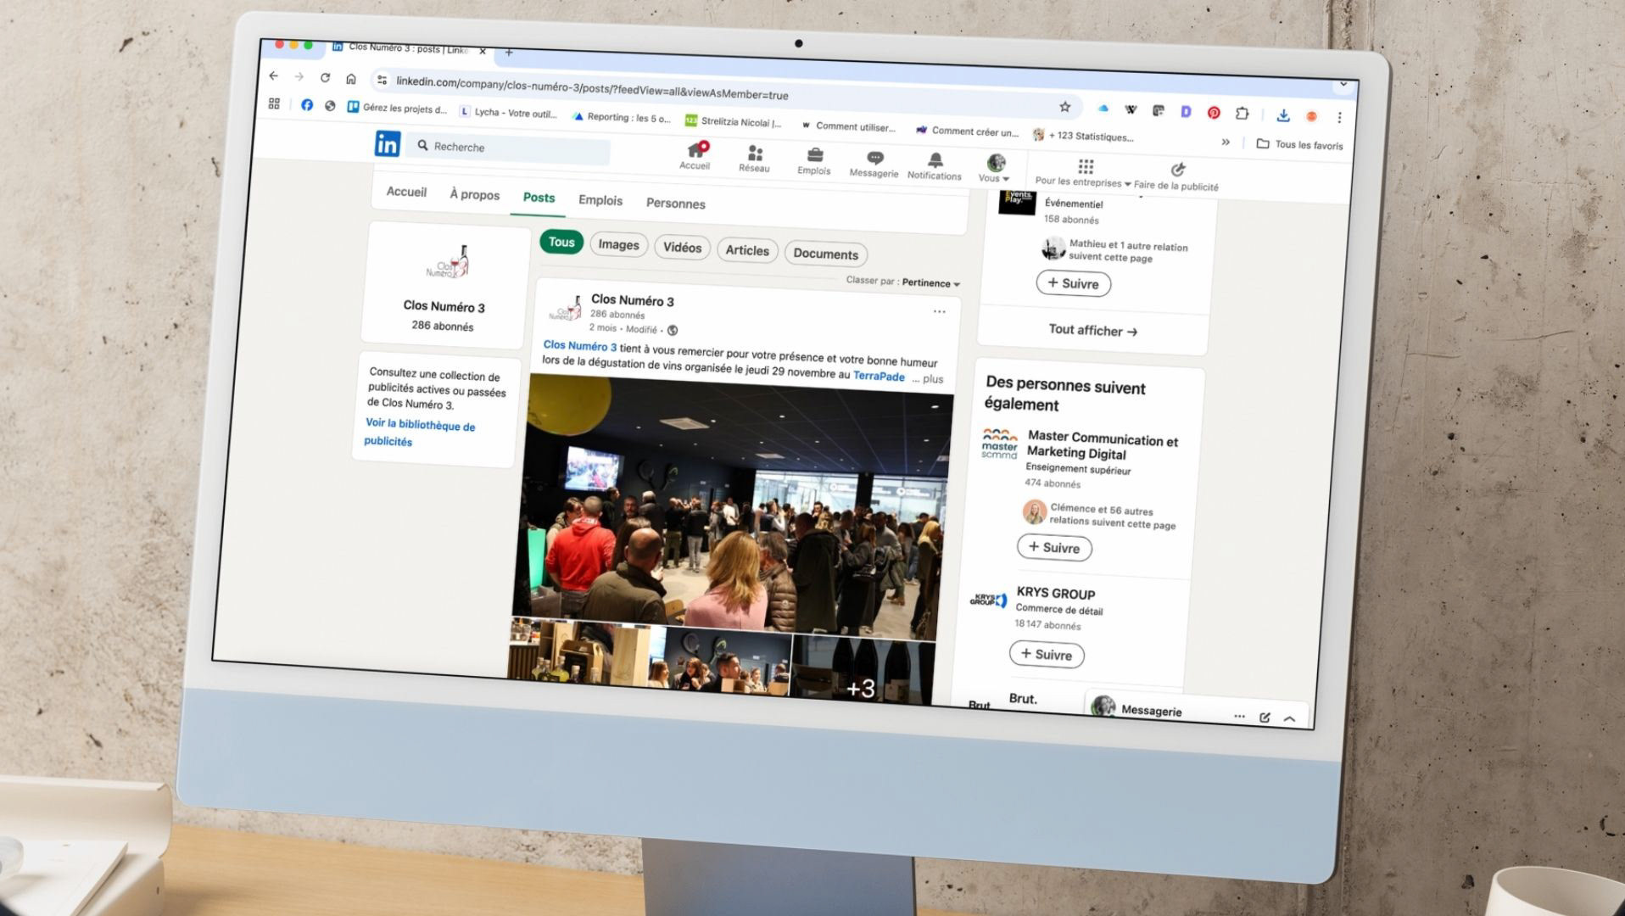The width and height of the screenshot is (1625, 916).
Task: Expand the Messagerie panel chevron
Action: click(1289, 718)
